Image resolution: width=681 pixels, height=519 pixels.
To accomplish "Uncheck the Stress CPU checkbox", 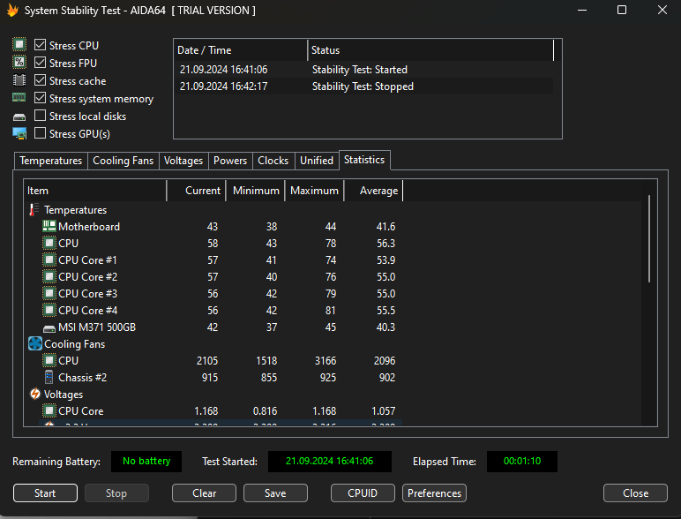I will tap(40, 45).
